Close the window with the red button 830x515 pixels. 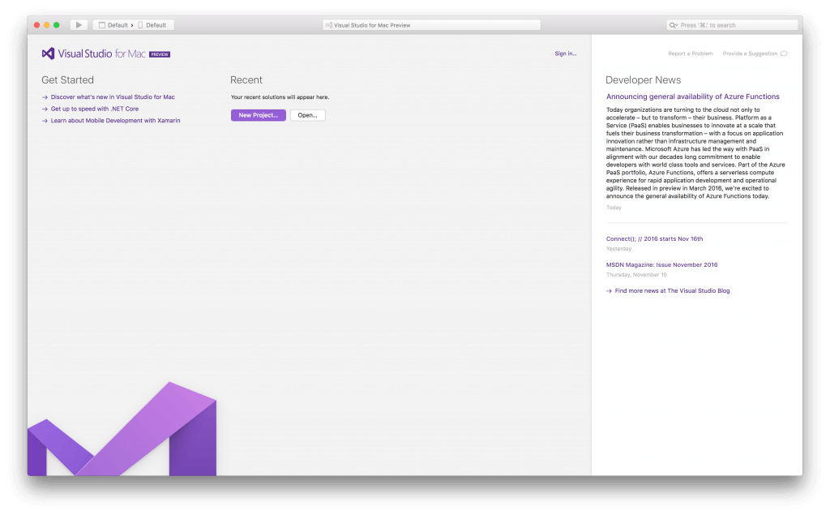coord(36,25)
